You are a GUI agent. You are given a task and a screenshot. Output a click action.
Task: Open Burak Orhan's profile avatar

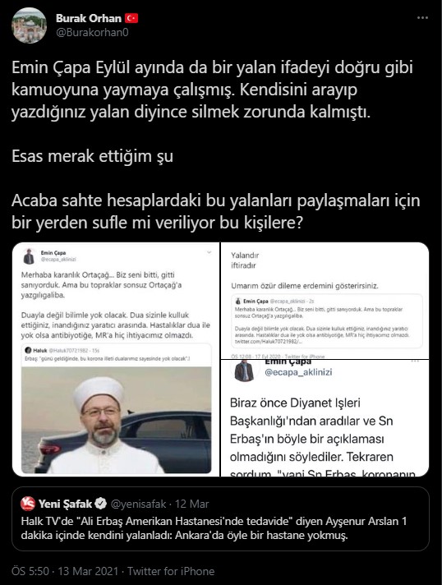tap(29, 25)
